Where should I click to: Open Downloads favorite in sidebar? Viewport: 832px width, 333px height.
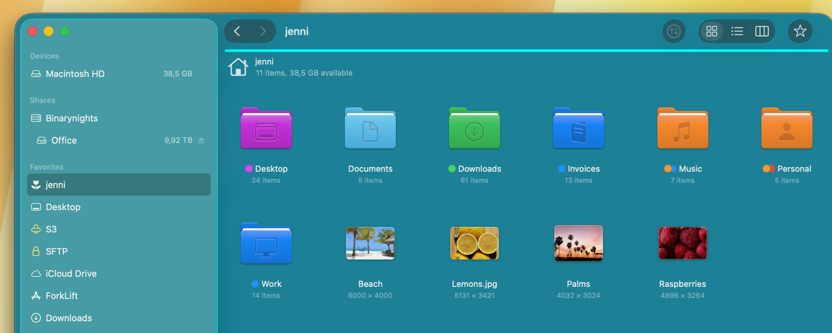tap(119, 318)
